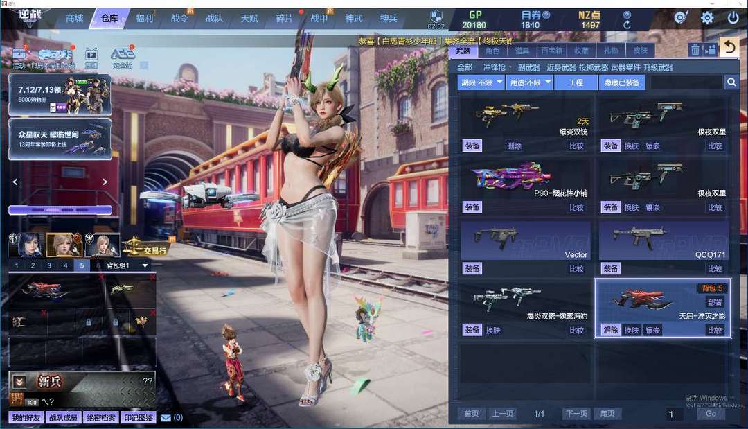Open the 交易行 trading scale icon
Image resolution: width=748 pixels, height=429 pixels.
click(145, 247)
